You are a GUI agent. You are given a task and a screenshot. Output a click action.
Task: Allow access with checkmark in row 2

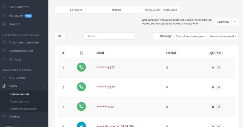tap(219, 87)
